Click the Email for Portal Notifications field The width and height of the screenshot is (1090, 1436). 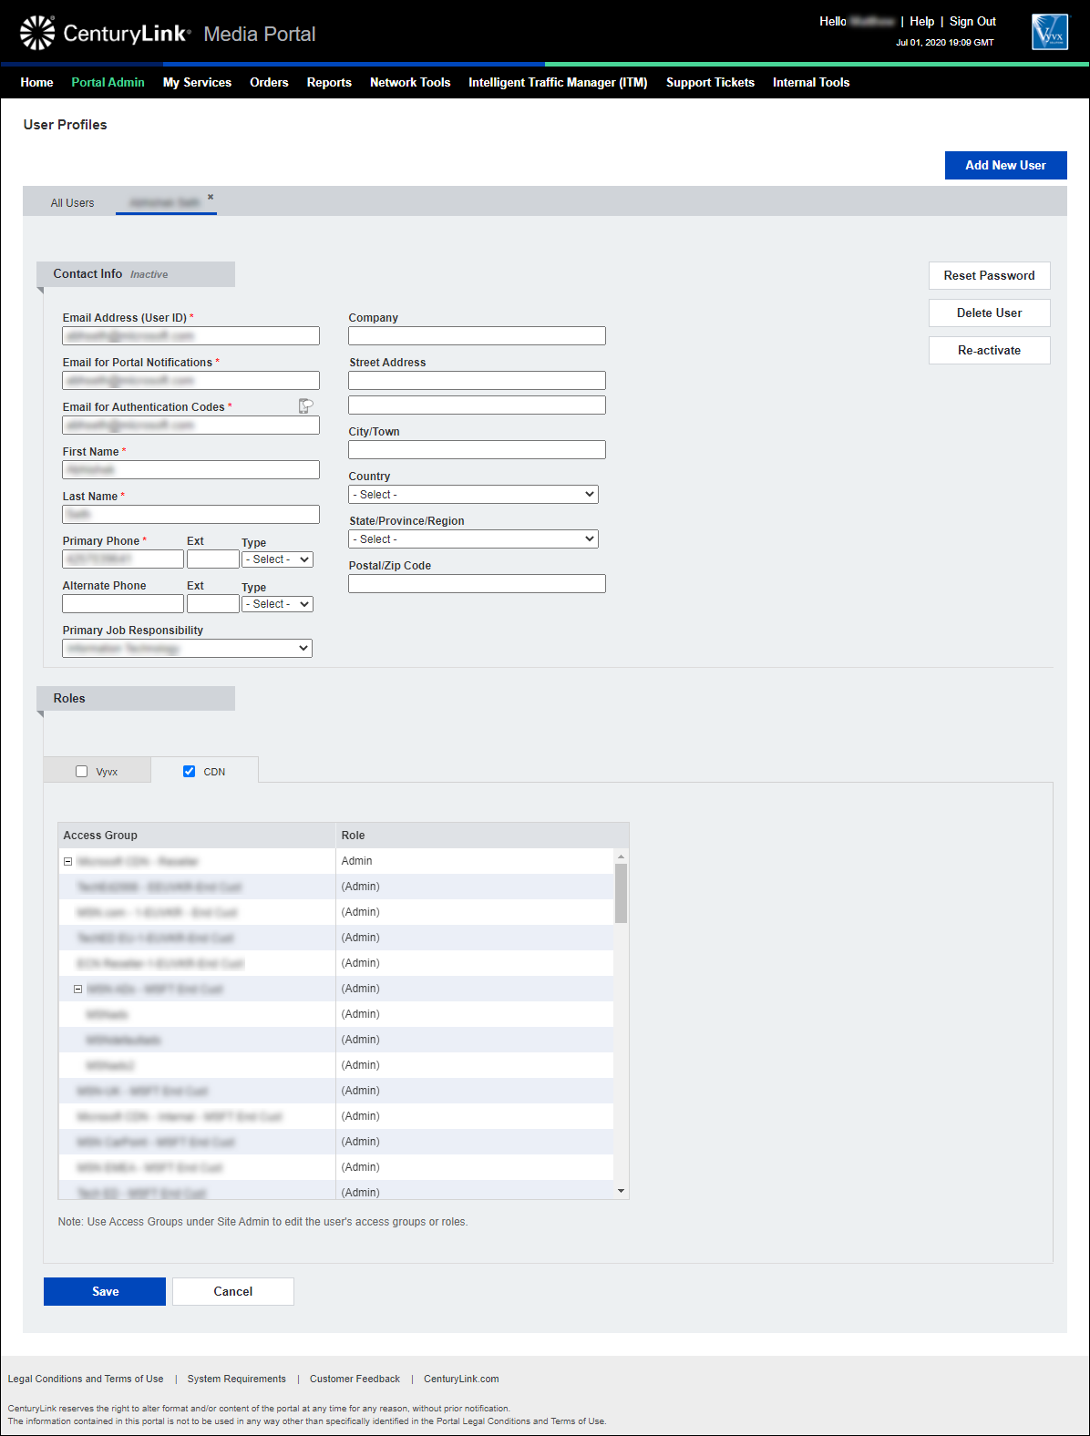pos(190,380)
